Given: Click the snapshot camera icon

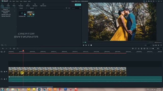Looking at the screenshot, I should pyautogui.click(x=156, y=45).
